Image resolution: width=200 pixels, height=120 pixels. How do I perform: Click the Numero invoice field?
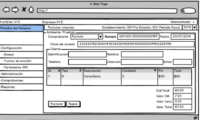[138, 36]
